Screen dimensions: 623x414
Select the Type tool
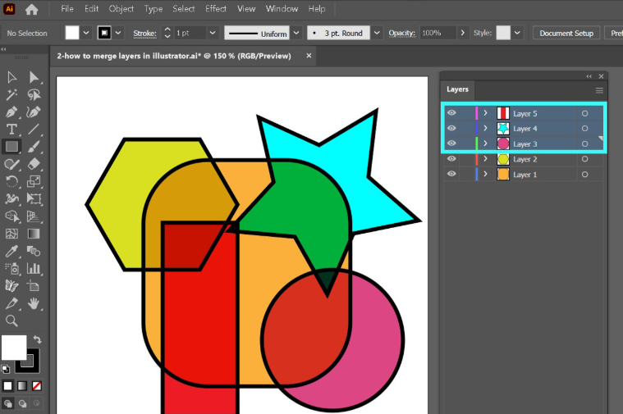coord(12,130)
